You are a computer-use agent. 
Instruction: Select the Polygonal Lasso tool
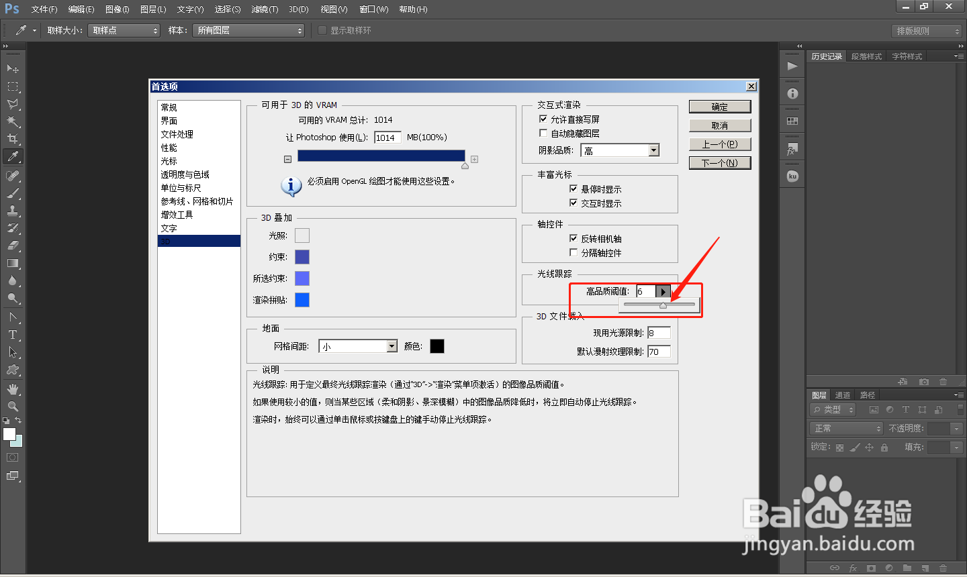tap(13, 104)
